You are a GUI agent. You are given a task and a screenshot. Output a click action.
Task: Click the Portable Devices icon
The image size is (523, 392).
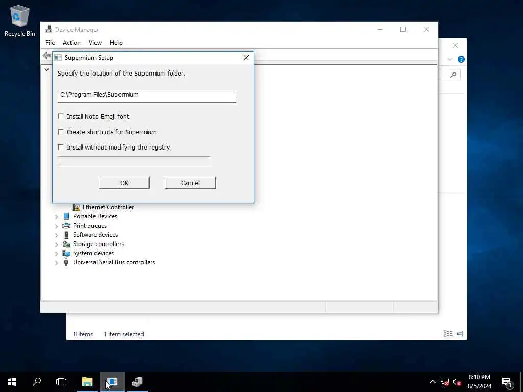click(x=66, y=216)
